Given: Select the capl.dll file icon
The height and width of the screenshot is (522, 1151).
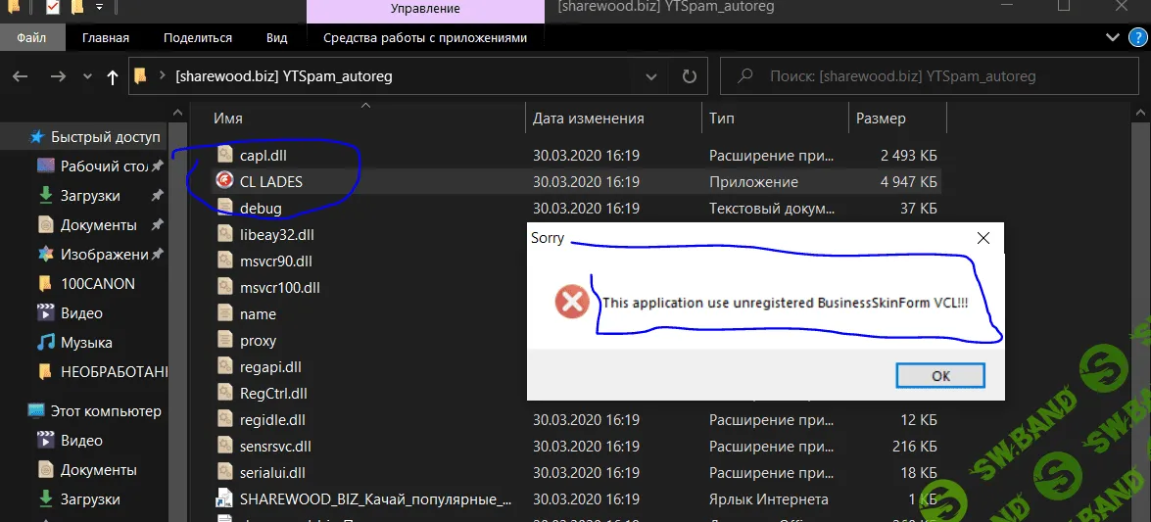Looking at the screenshot, I should [224, 155].
